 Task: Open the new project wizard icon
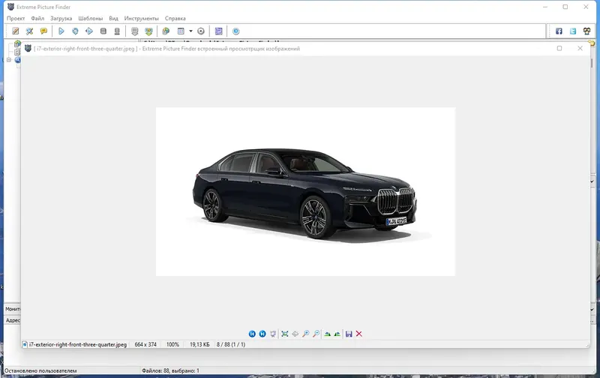click(15, 31)
